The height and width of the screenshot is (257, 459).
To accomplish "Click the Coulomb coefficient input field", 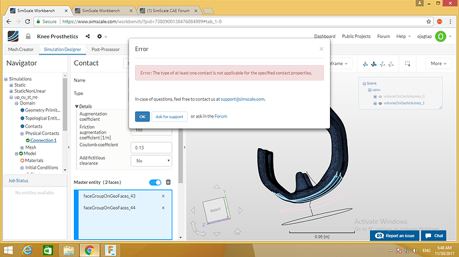I will [152, 147].
